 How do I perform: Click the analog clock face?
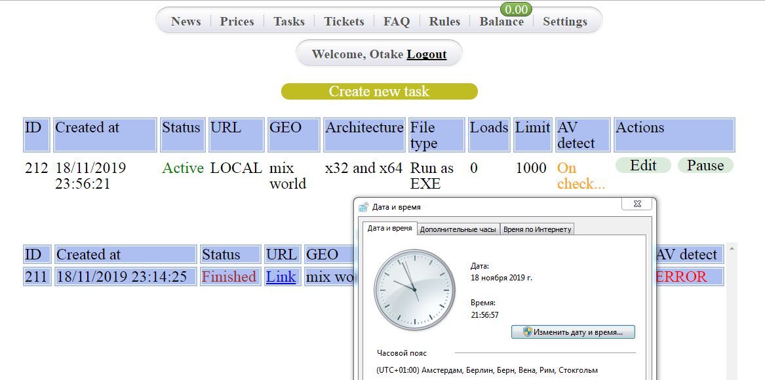tap(414, 290)
